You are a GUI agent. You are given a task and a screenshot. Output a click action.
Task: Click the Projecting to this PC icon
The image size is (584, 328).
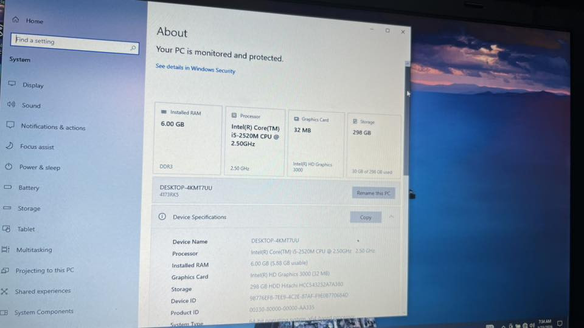[x=4, y=270]
